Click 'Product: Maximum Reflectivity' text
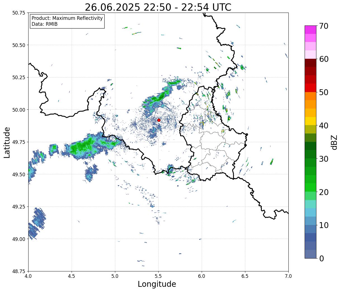341x291 pixels. pos(67,18)
